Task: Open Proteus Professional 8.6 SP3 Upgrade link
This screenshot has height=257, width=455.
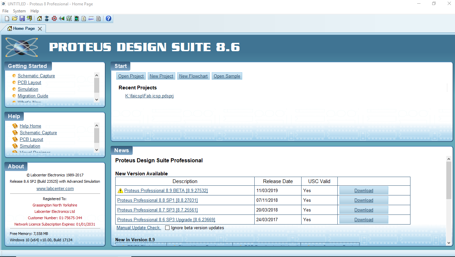Action: click(x=166, y=220)
